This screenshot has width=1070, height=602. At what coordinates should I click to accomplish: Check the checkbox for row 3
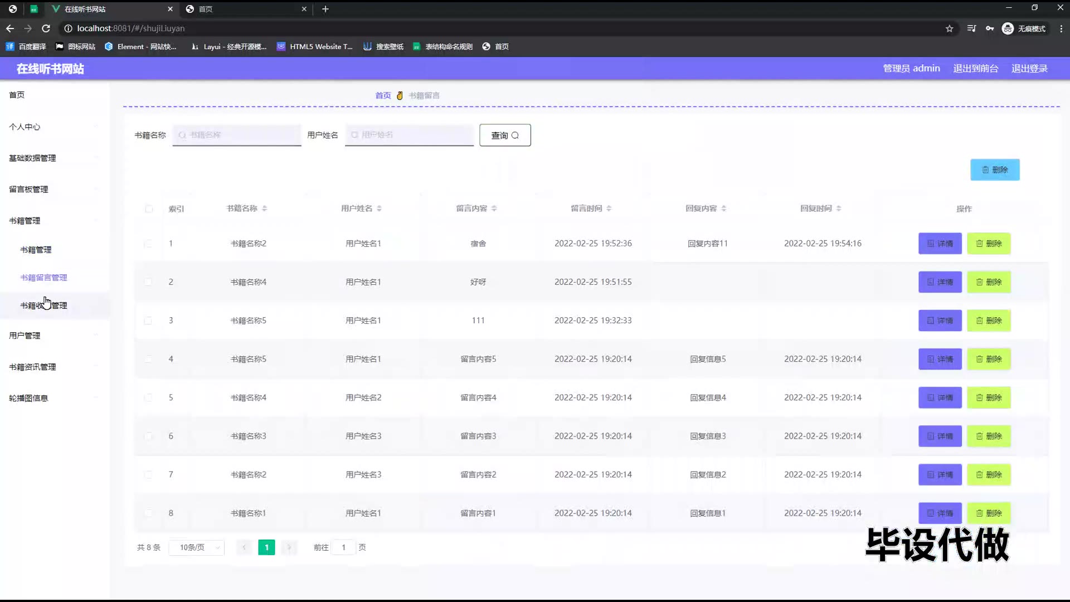148,321
